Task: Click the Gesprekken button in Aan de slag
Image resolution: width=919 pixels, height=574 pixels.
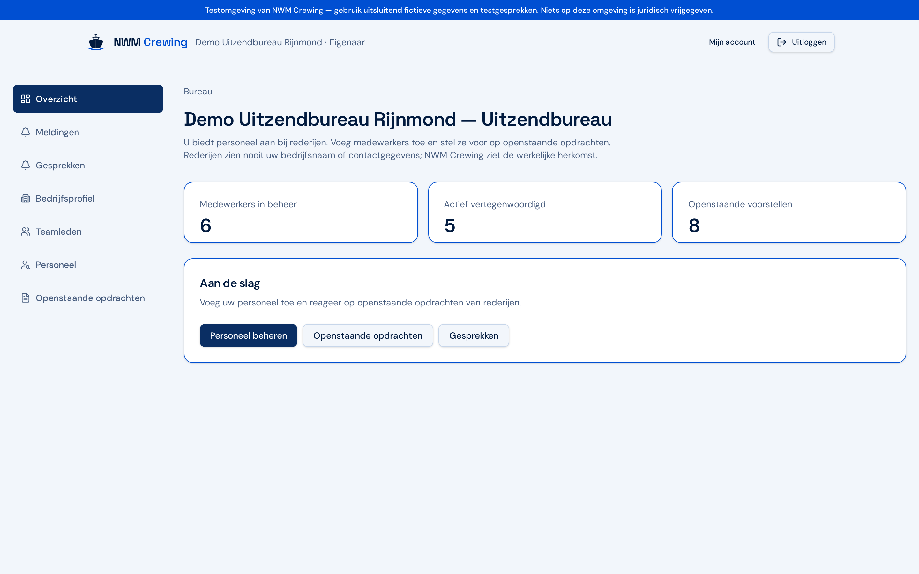Action: click(x=474, y=335)
